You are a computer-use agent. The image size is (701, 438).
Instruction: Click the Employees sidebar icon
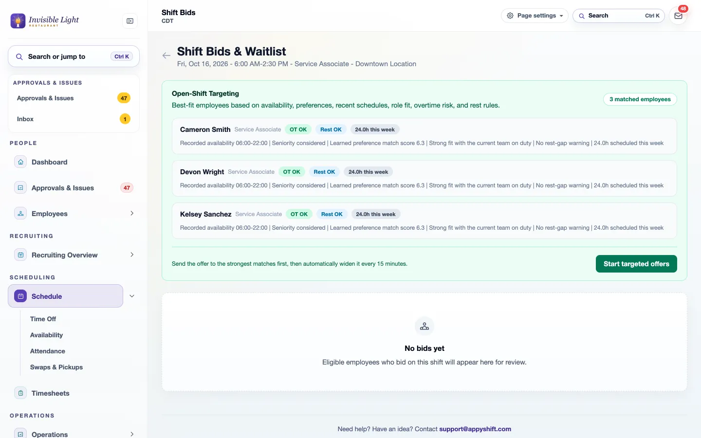point(20,214)
